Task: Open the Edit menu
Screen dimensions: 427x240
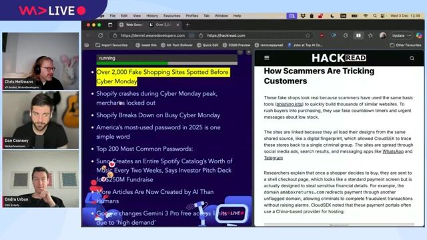Action: [x=124, y=16]
